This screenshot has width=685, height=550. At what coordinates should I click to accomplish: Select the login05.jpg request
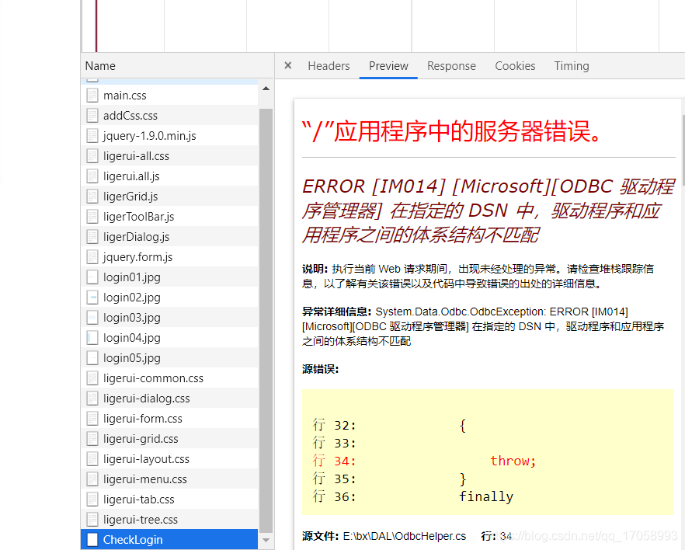tap(140, 357)
